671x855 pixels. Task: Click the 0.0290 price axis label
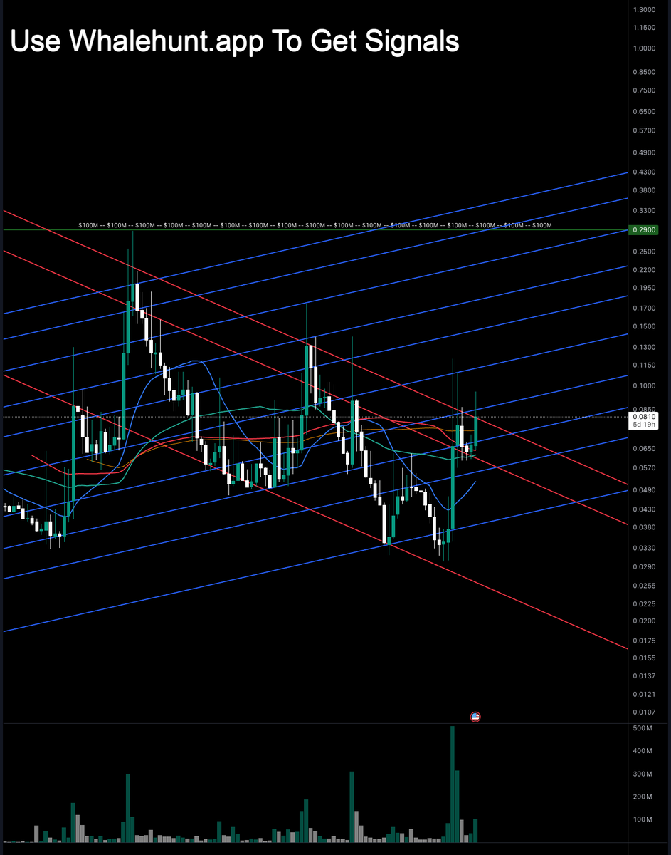(x=644, y=566)
